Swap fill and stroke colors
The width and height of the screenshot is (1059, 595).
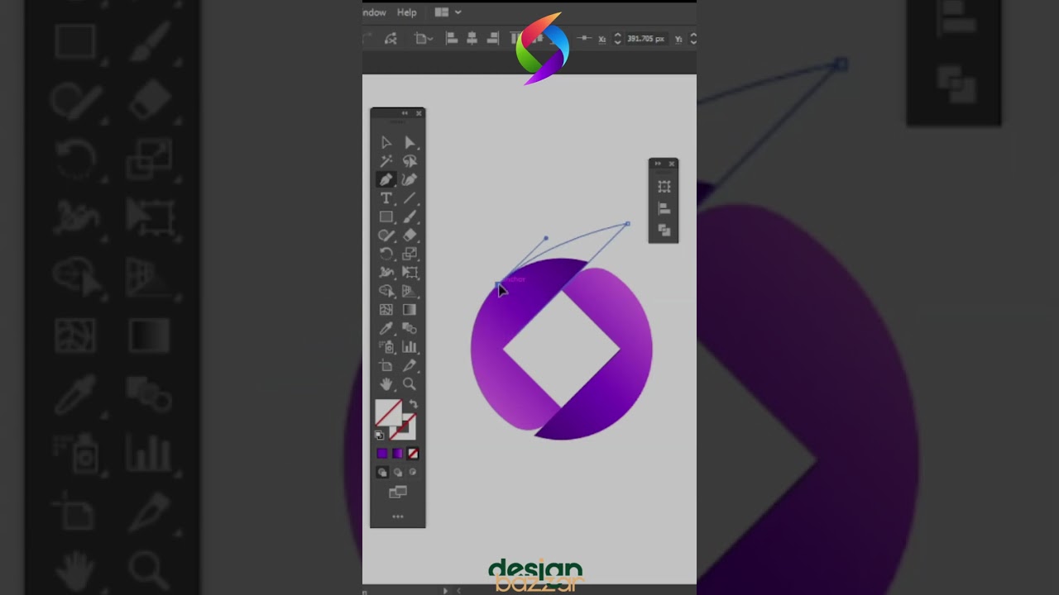coord(414,405)
